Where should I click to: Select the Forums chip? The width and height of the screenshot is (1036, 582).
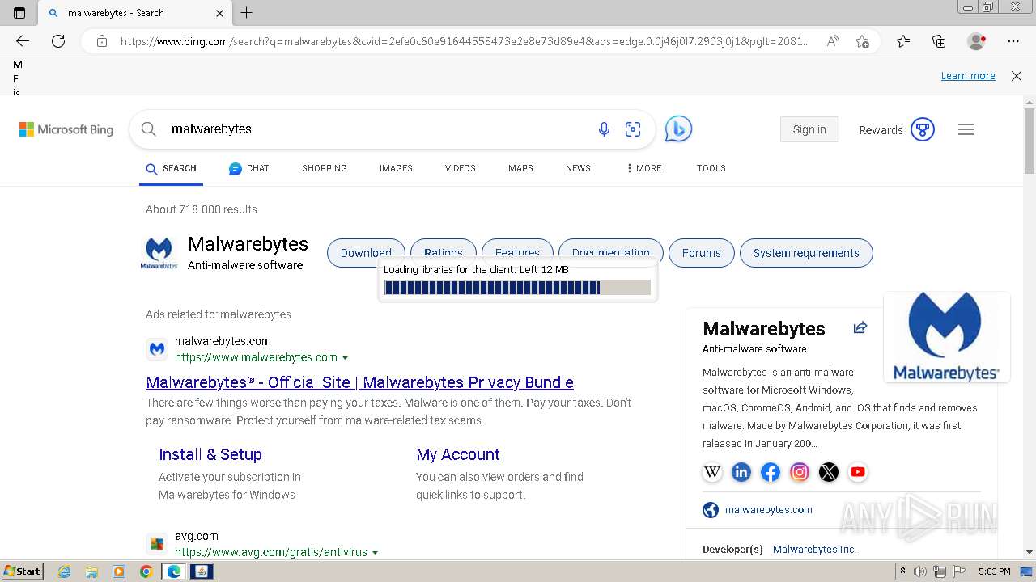(701, 253)
